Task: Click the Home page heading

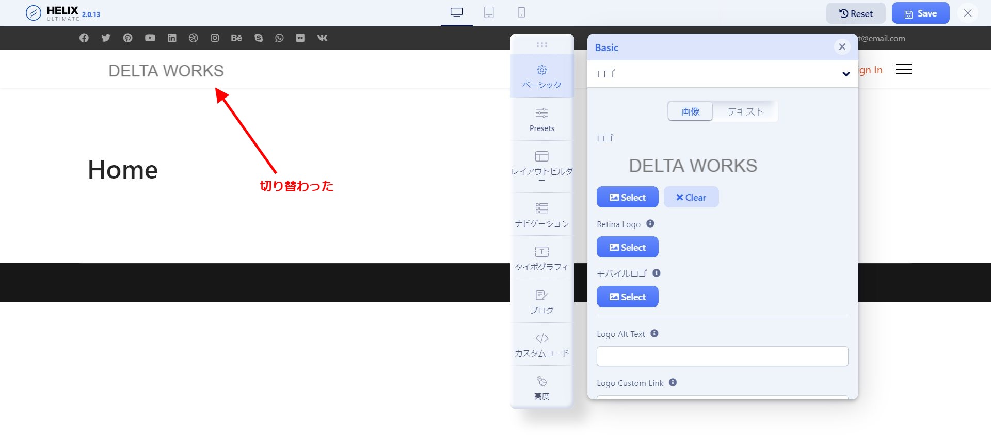Action: pos(123,170)
